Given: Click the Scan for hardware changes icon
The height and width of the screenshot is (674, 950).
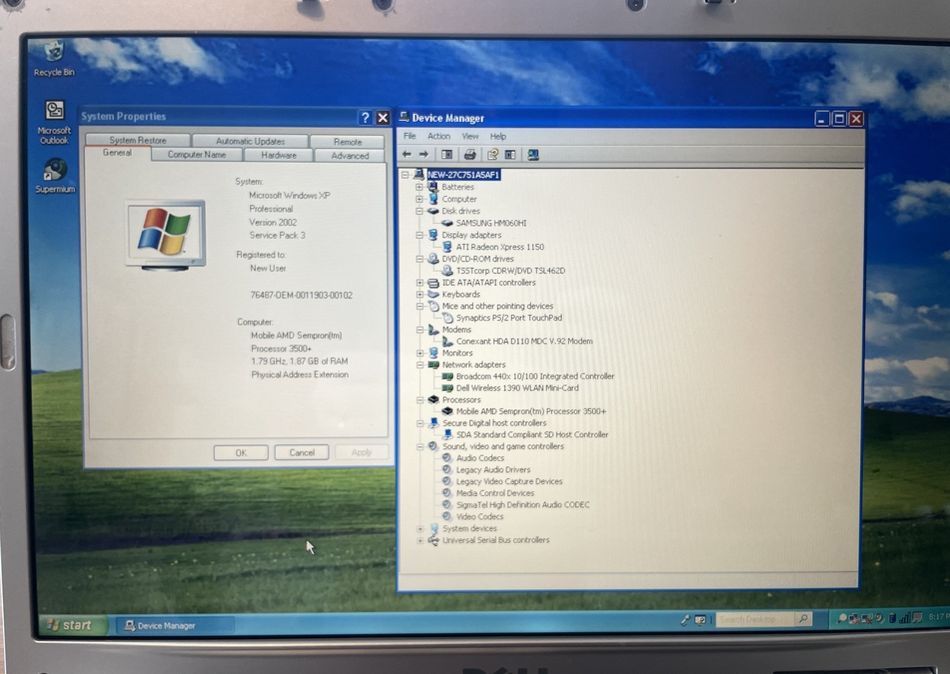Looking at the screenshot, I should (x=533, y=155).
